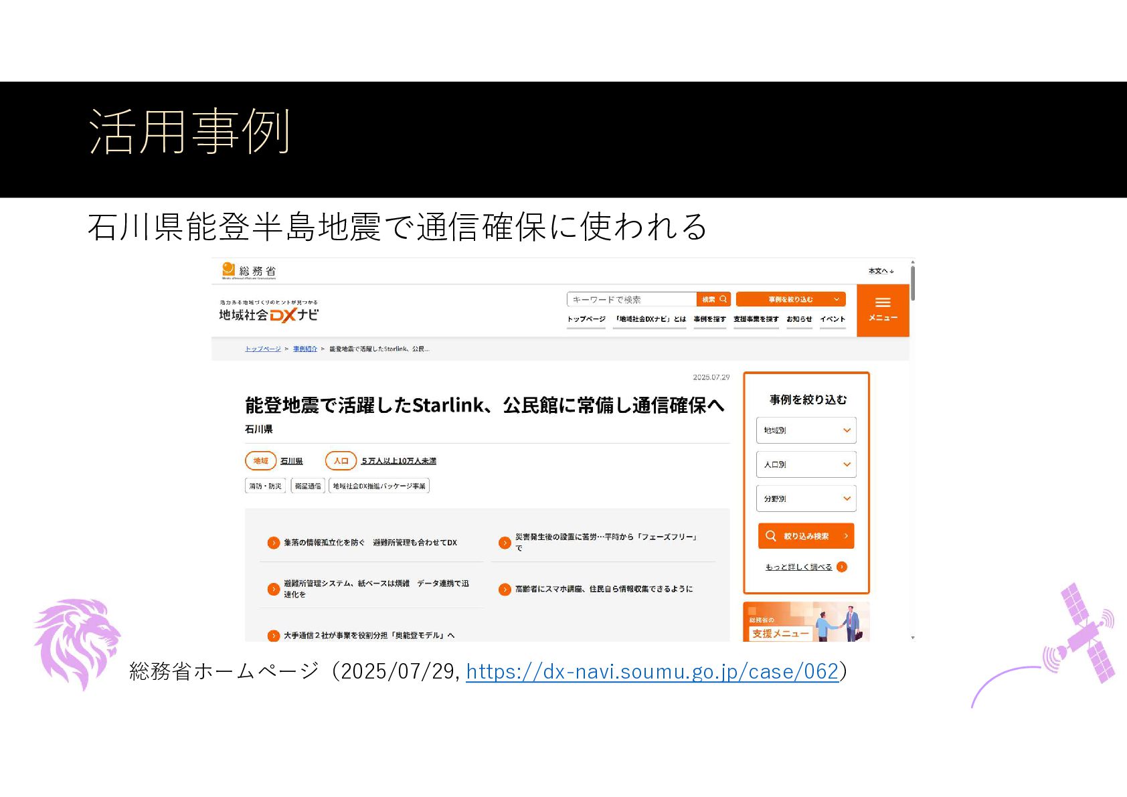Click the orange 絞り込み検索 button
This screenshot has height=797, width=1127.
[x=806, y=536]
